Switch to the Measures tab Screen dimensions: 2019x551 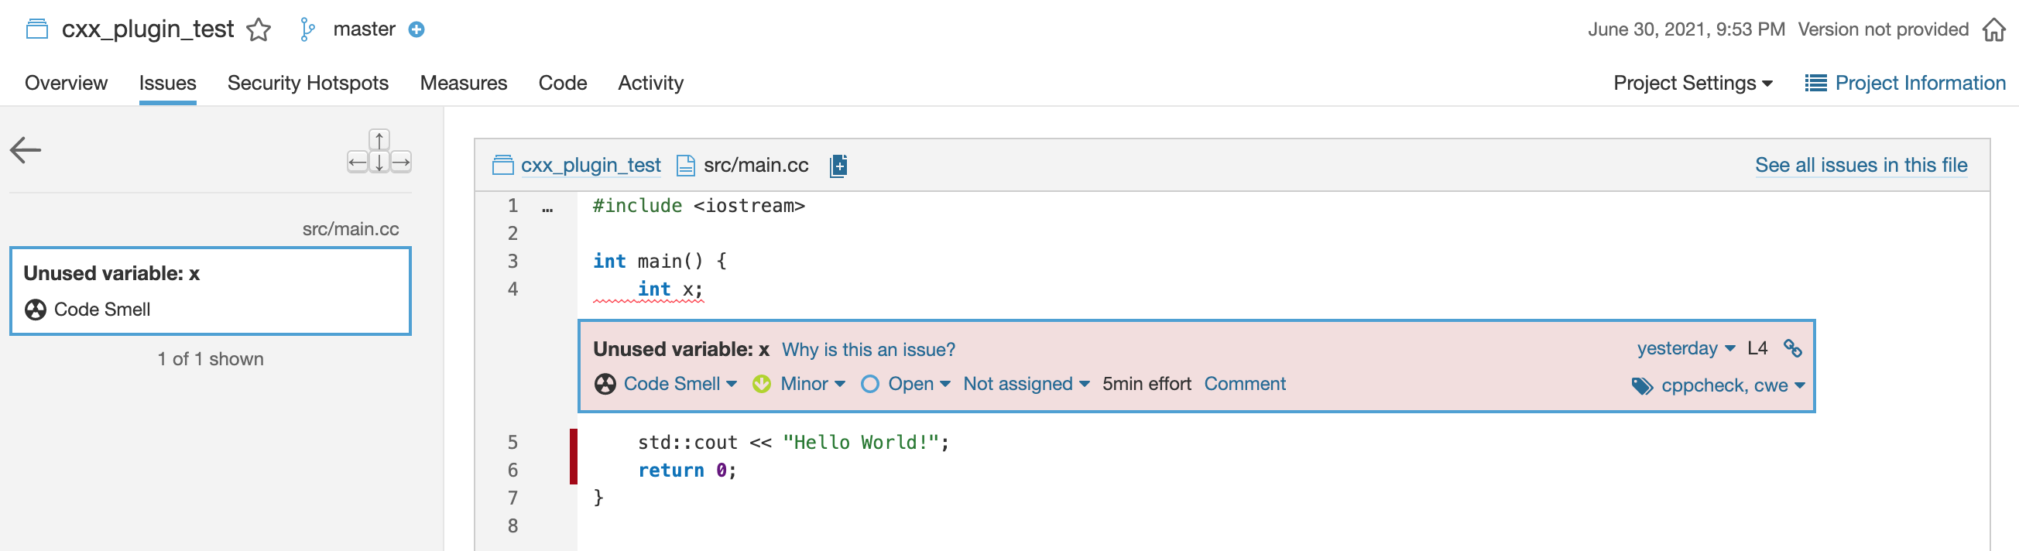tap(463, 82)
